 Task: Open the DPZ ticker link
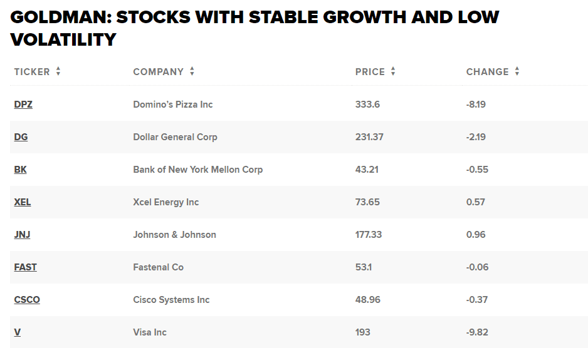(23, 105)
